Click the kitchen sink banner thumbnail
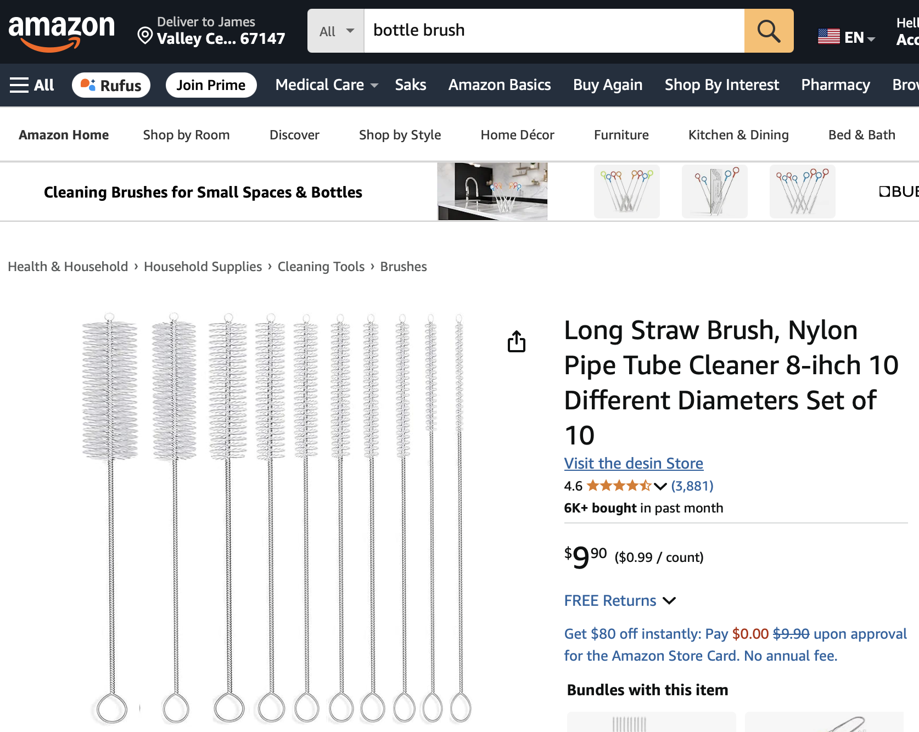919x732 pixels. pos(492,192)
